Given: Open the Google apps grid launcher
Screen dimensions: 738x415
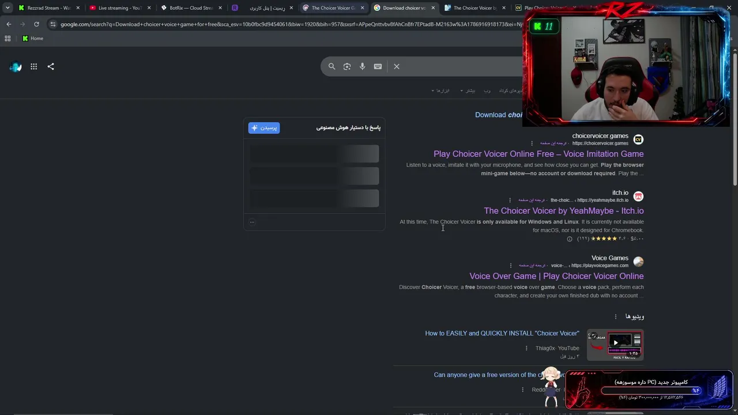Looking at the screenshot, I should [34, 67].
